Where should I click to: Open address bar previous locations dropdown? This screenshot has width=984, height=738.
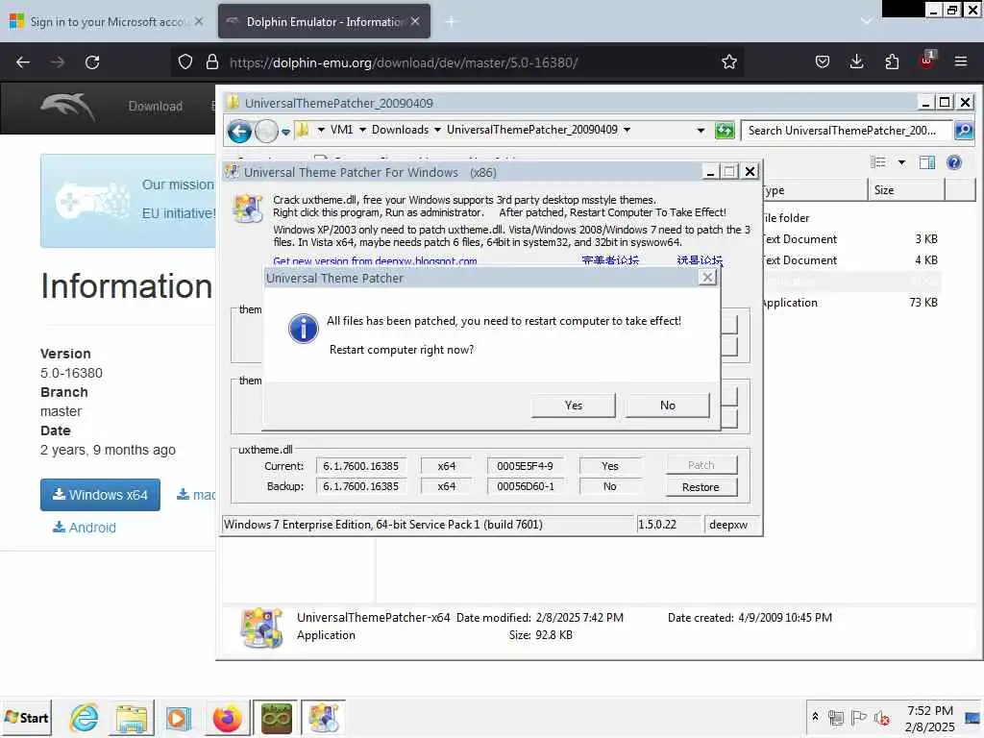(701, 131)
